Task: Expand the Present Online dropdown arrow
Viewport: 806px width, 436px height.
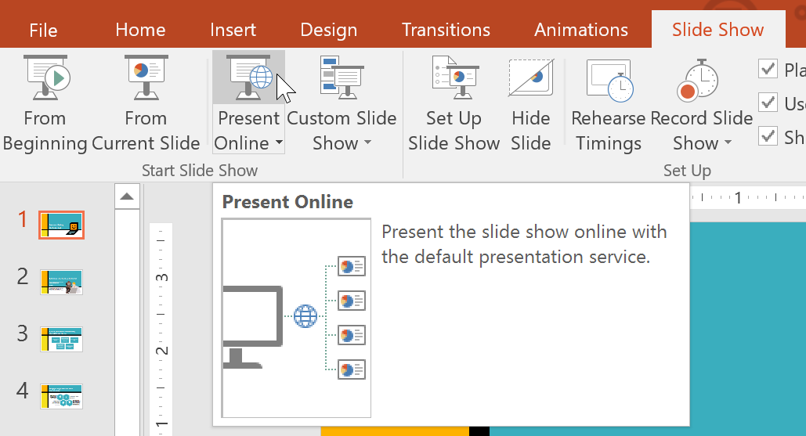Action: click(279, 144)
